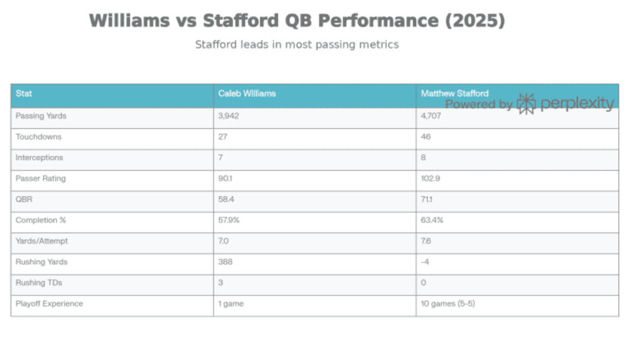
Task: Select the "Rushing TDs" row label
Action: pyautogui.click(x=39, y=283)
